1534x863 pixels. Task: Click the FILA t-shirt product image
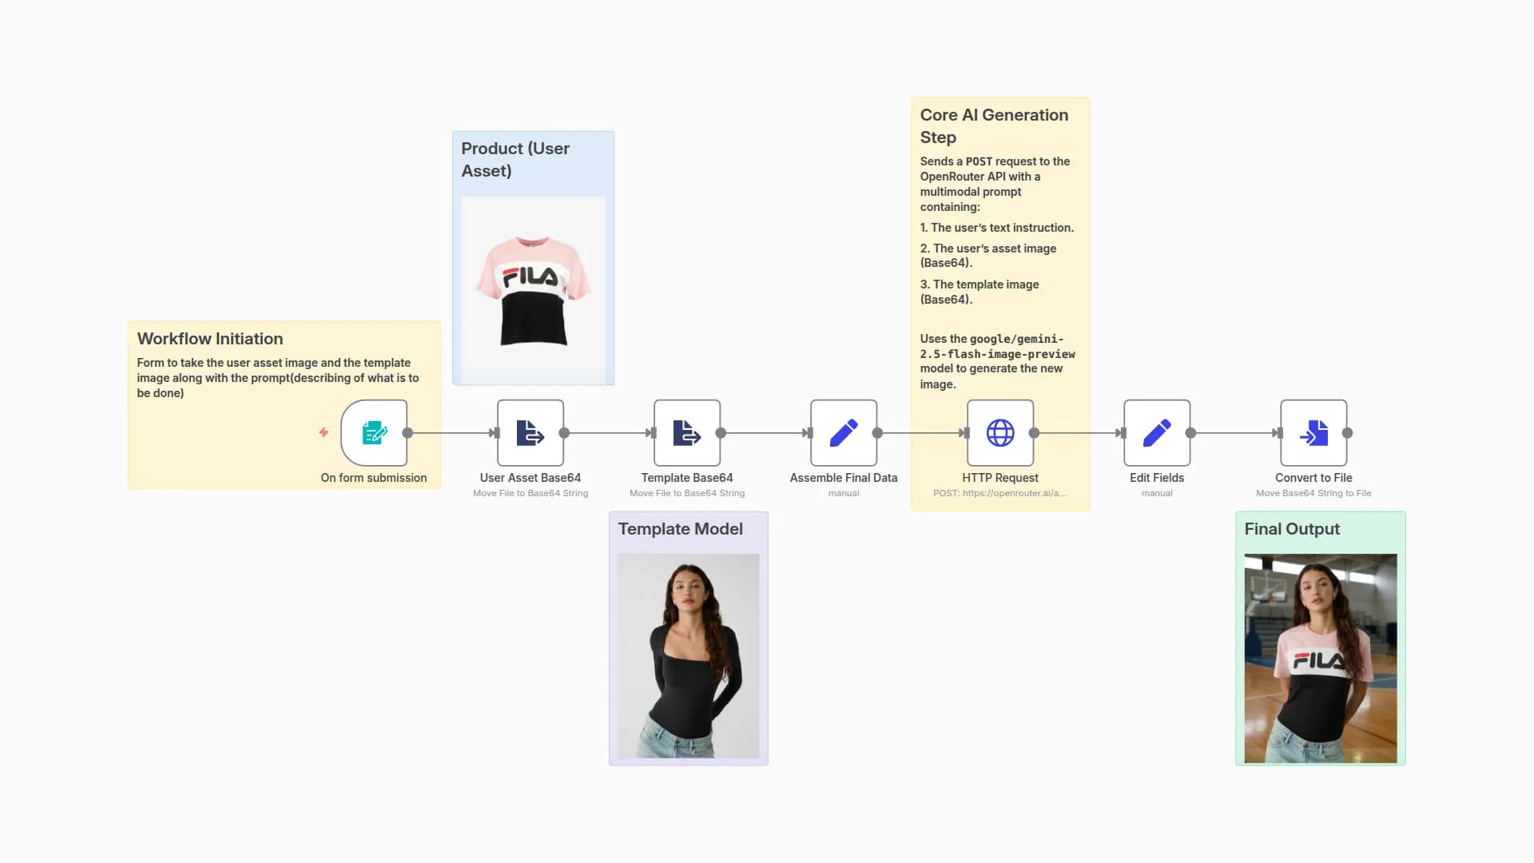(532, 288)
